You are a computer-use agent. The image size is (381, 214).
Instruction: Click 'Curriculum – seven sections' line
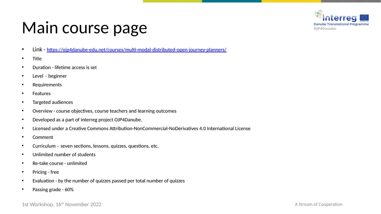tap(96, 146)
